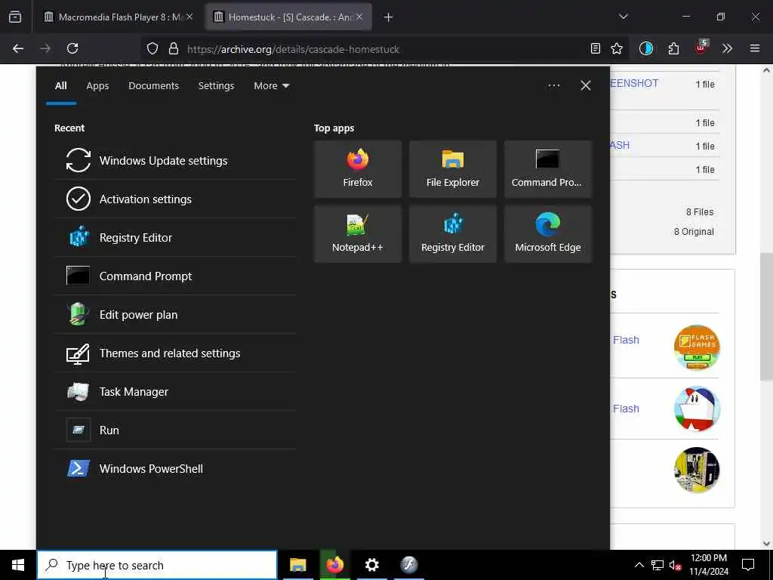Switch to Documents search filter

coord(153,86)
